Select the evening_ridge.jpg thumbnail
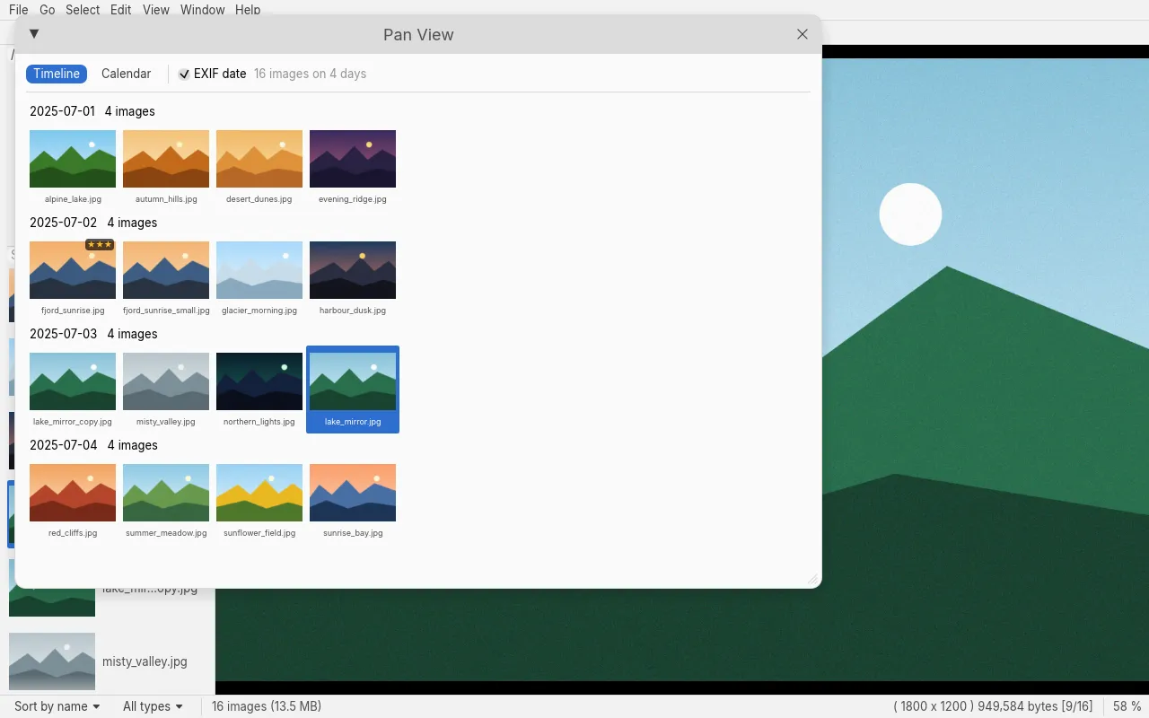Viewport: 1149px width, 718px height. pyautogui.click(x=353, y=159)
